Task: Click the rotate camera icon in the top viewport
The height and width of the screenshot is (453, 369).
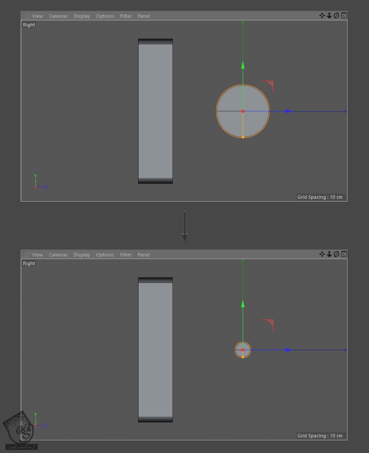Action: pos(336,16)
